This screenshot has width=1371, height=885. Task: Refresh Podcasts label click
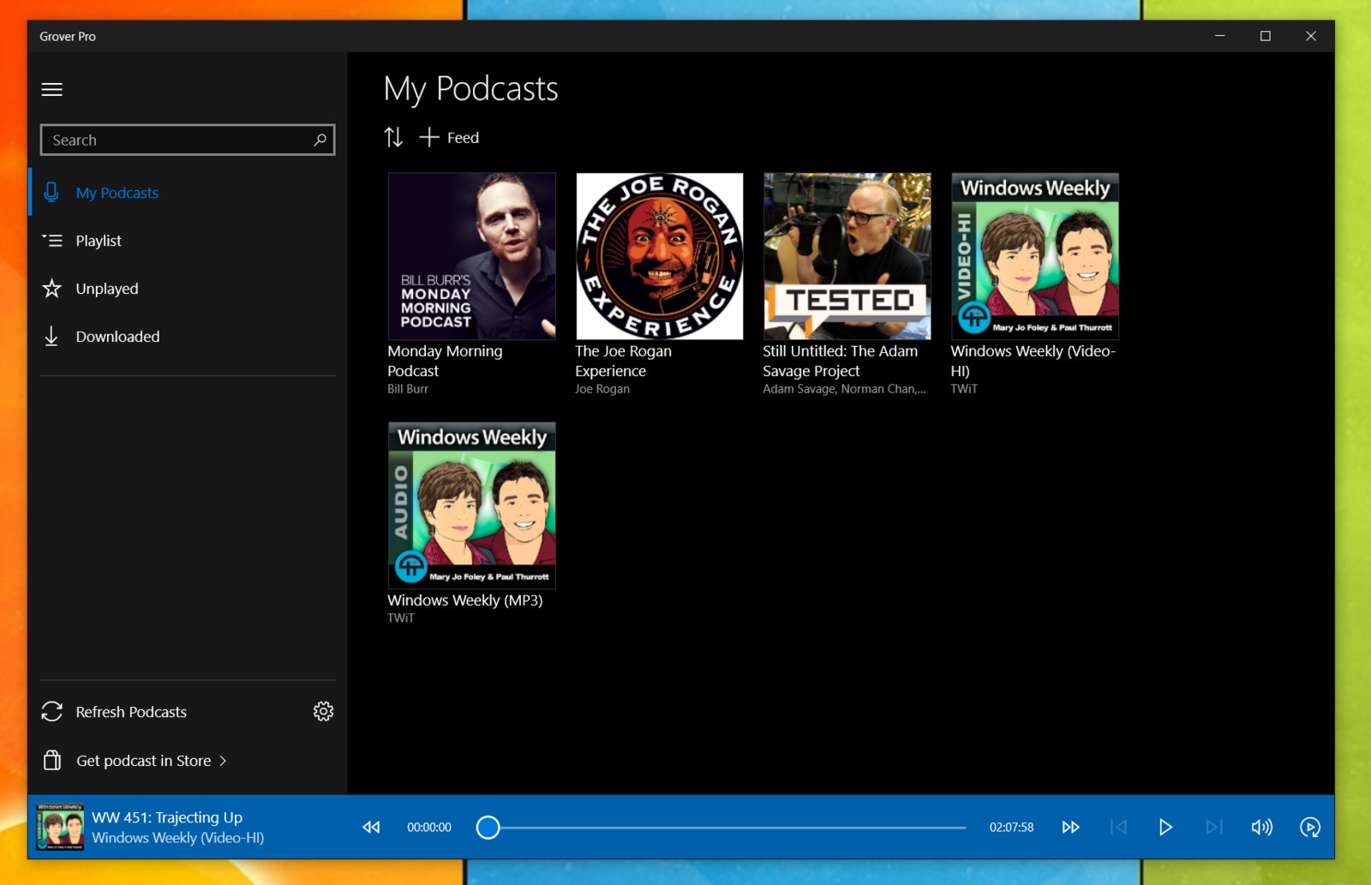coord(131,712)
